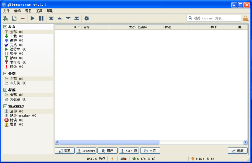Select the 进行中 (0) status filter
Viewport: 252px width, 163px height.
[28, 49]
